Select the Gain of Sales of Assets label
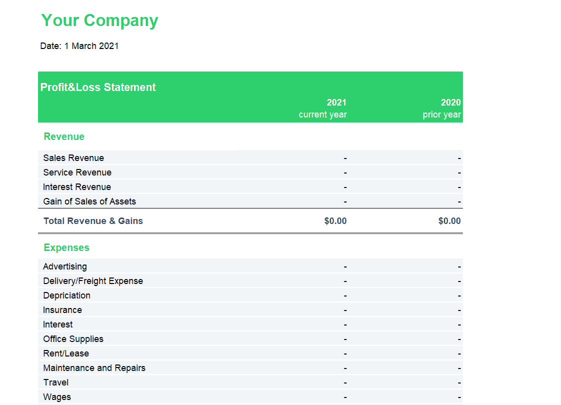 tap(90, 201)
